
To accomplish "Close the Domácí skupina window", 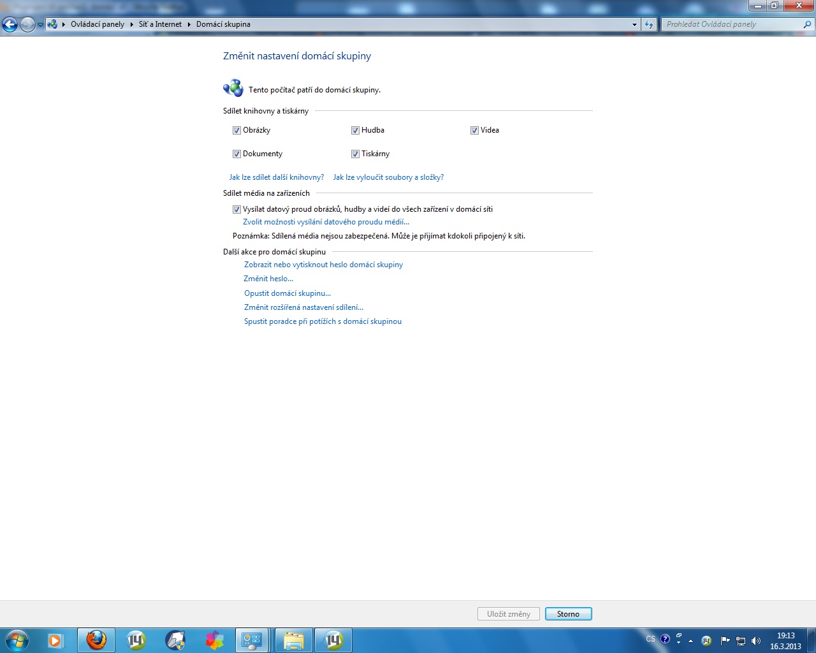I will [x=799, y=5].
